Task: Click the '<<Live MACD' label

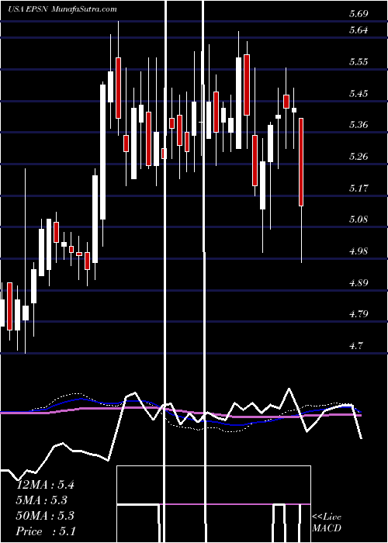Action: (x=327, y=523)
